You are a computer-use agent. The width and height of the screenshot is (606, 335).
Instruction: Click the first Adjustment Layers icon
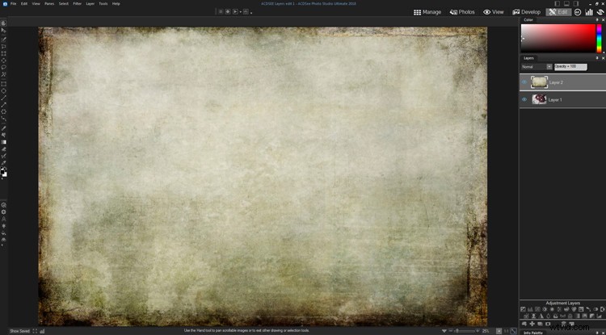point(523,309)
